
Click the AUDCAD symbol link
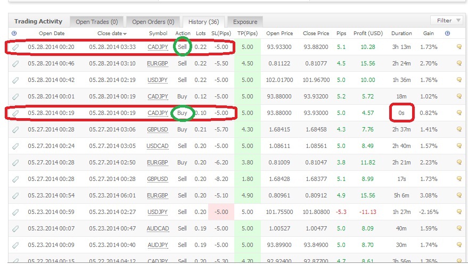tap(158, 228)
